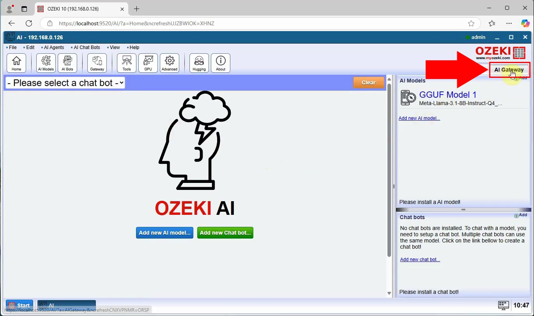The image size is (534, 316).
Task: Open the GGUF Model 1 entry
Action: [447, 95]
